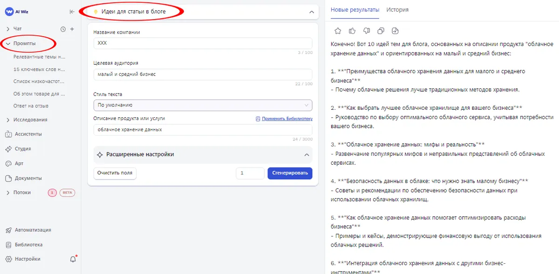Click the Сгенерировать button

[x=290, y=173]
